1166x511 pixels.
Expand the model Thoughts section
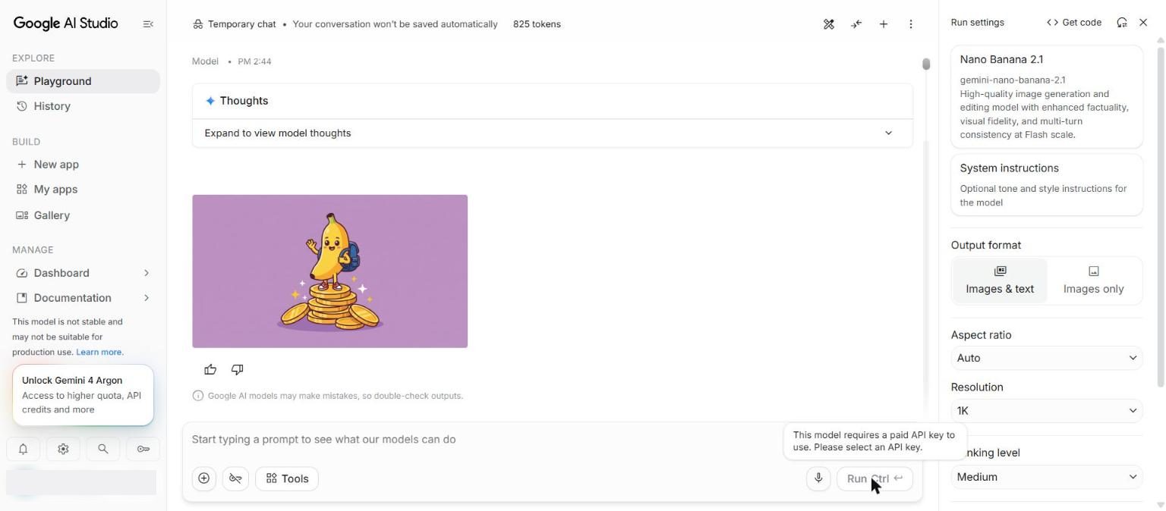pyautogui.click(x=553, y=133)
